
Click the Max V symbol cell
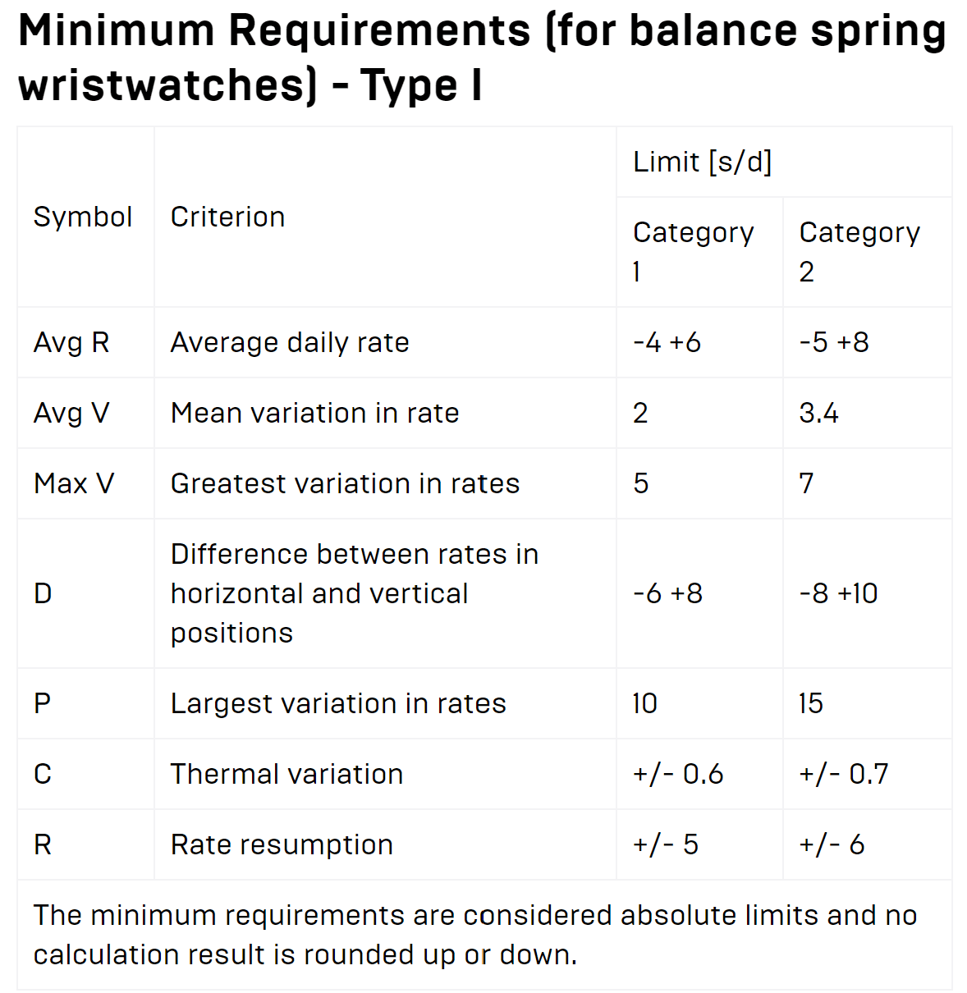click(74, 483)
